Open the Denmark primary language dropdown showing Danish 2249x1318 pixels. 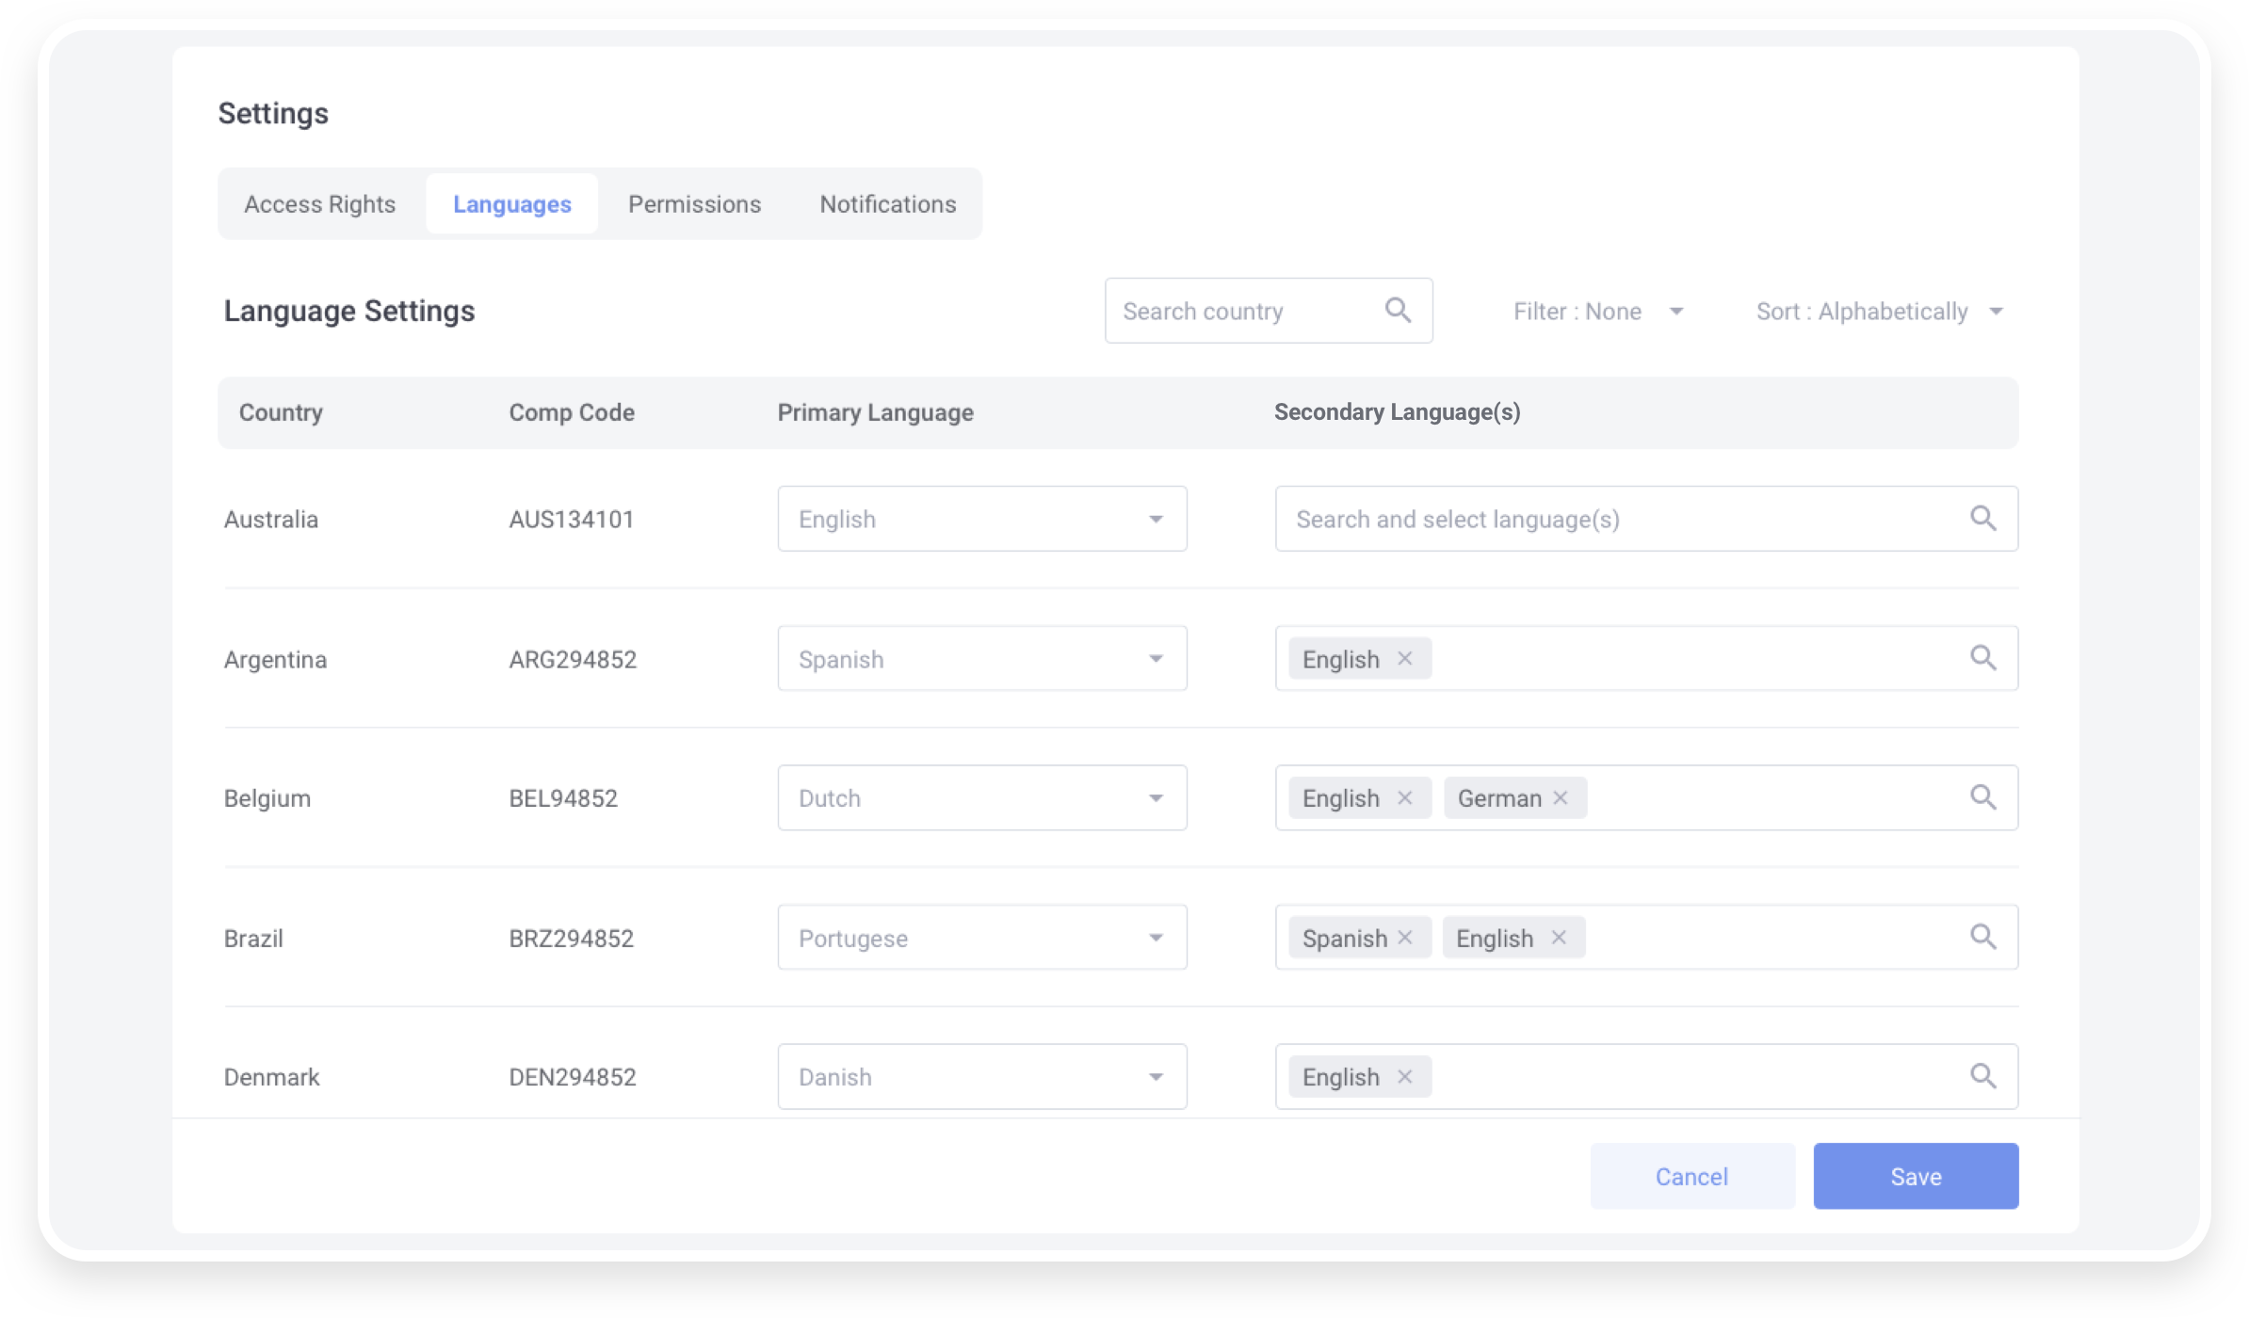pos(981,1077)
